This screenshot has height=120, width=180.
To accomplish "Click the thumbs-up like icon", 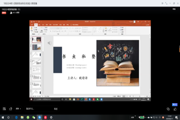I will tap(175, 109).
